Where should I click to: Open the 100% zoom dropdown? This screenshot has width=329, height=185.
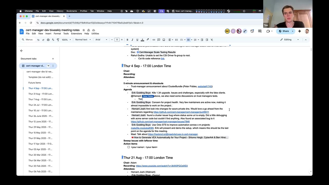point(66,40)
